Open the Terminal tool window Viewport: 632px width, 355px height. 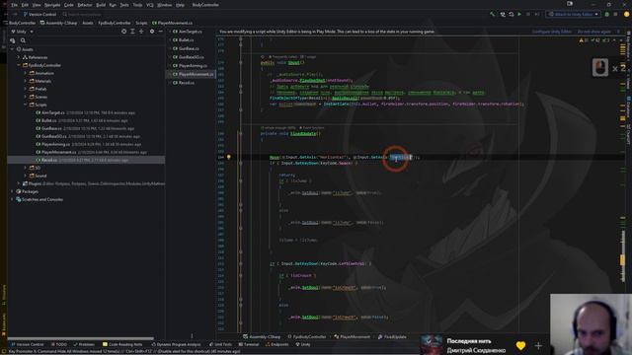coord(249,344)
